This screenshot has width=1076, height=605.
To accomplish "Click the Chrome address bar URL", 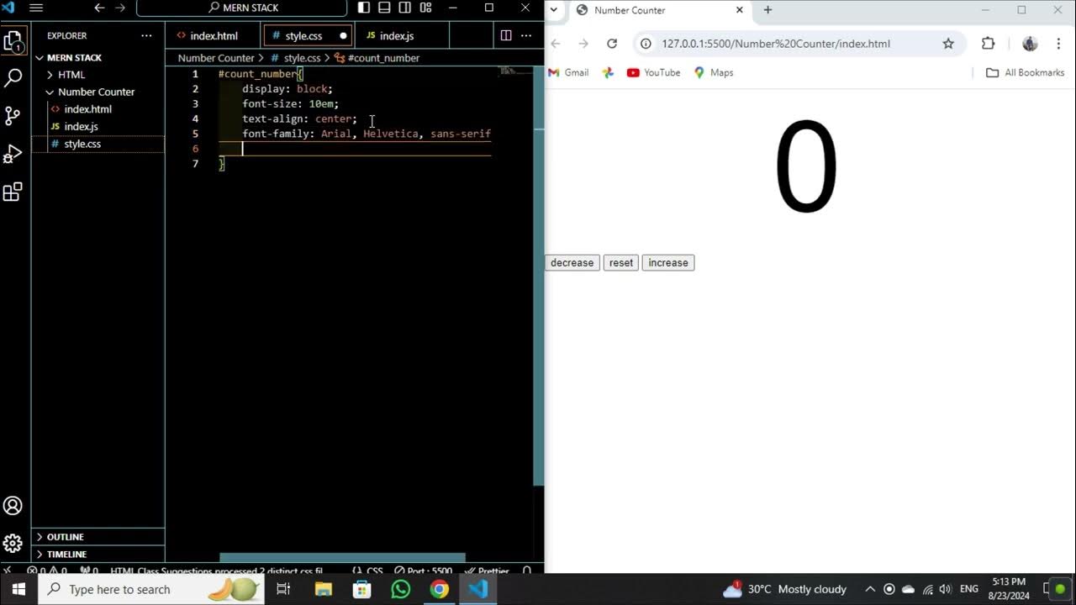I will pyautogui.click(x=775, y=44).
